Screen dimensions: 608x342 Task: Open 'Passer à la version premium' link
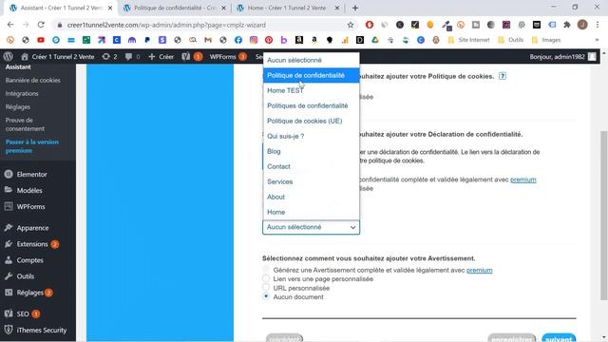click(32, 146)
